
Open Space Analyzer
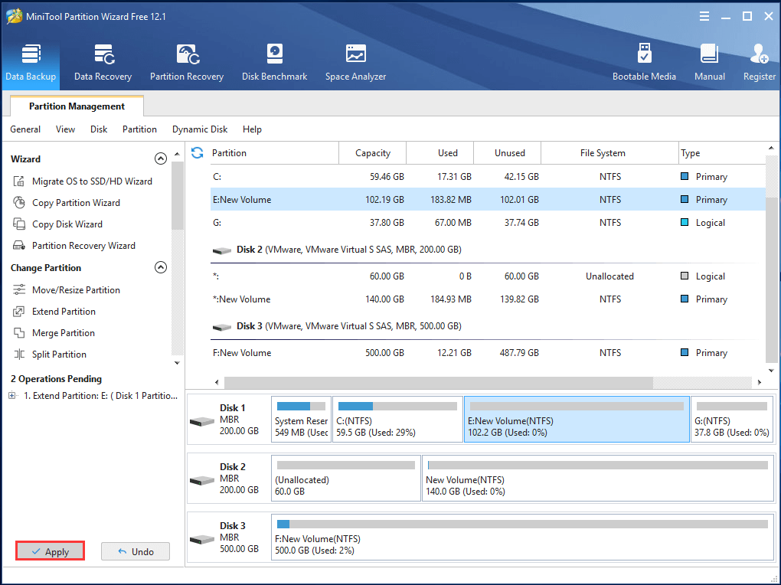355,63
